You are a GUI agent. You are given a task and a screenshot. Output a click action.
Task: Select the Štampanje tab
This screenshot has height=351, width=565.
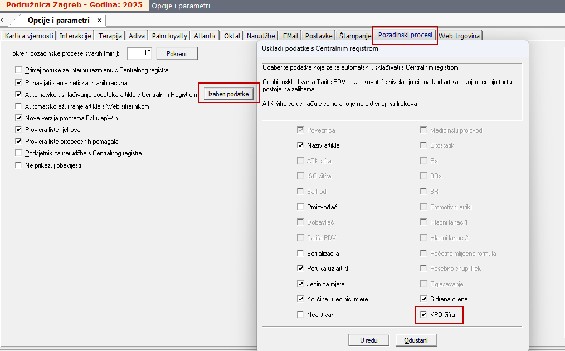pos(355,36)
